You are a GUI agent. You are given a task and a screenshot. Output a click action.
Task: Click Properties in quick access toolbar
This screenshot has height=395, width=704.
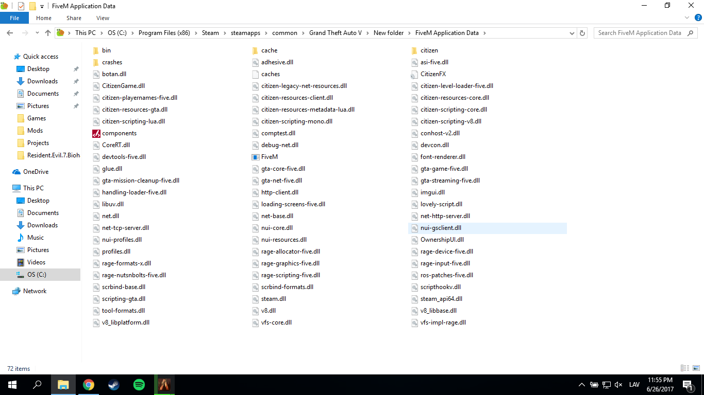21,6
